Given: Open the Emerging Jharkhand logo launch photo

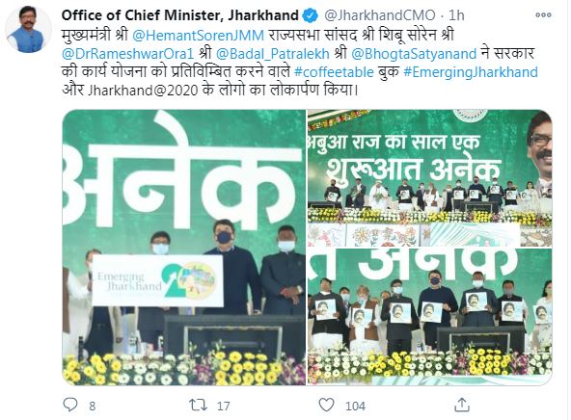Looking at the screenshot, I should pyautogui.click(x=184, y=248).
